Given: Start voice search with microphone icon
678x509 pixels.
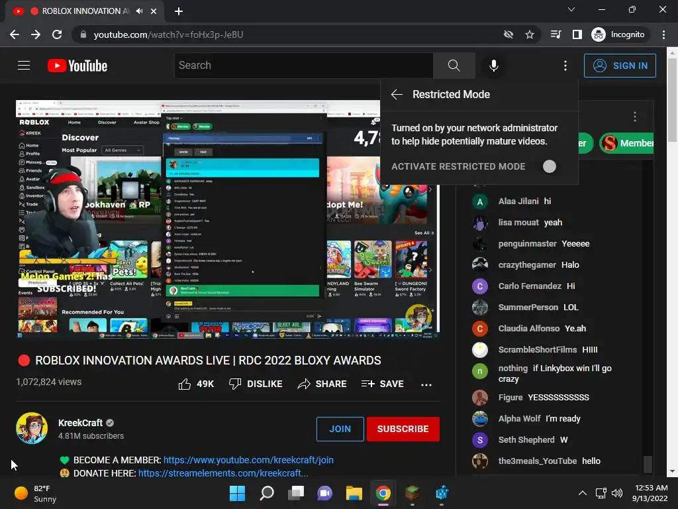Looking at the screenshot, I should pyautogui.click(x=493, y=66).
